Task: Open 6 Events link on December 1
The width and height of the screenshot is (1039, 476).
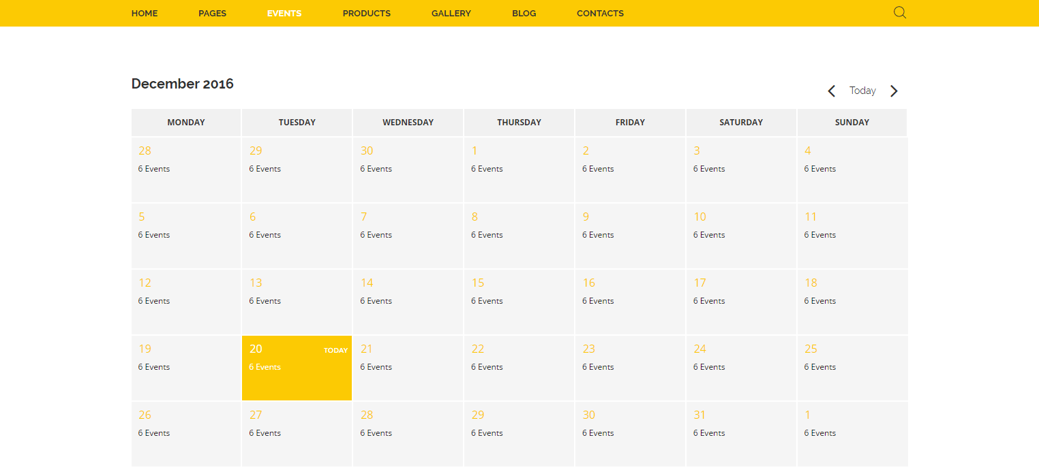Action: click(487, 169)
